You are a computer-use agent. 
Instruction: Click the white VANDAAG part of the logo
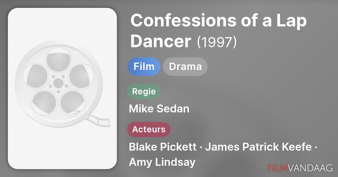click(x=310, y=168)
